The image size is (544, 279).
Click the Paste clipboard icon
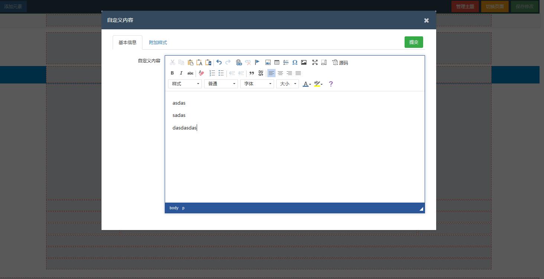190,62
